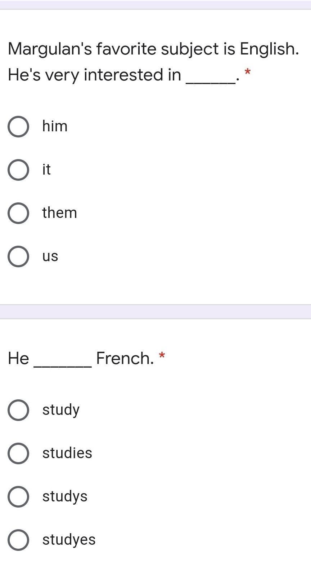Choose the 'studys' radio circle
The width and height of the screenshot is (311, 579).
18,497
